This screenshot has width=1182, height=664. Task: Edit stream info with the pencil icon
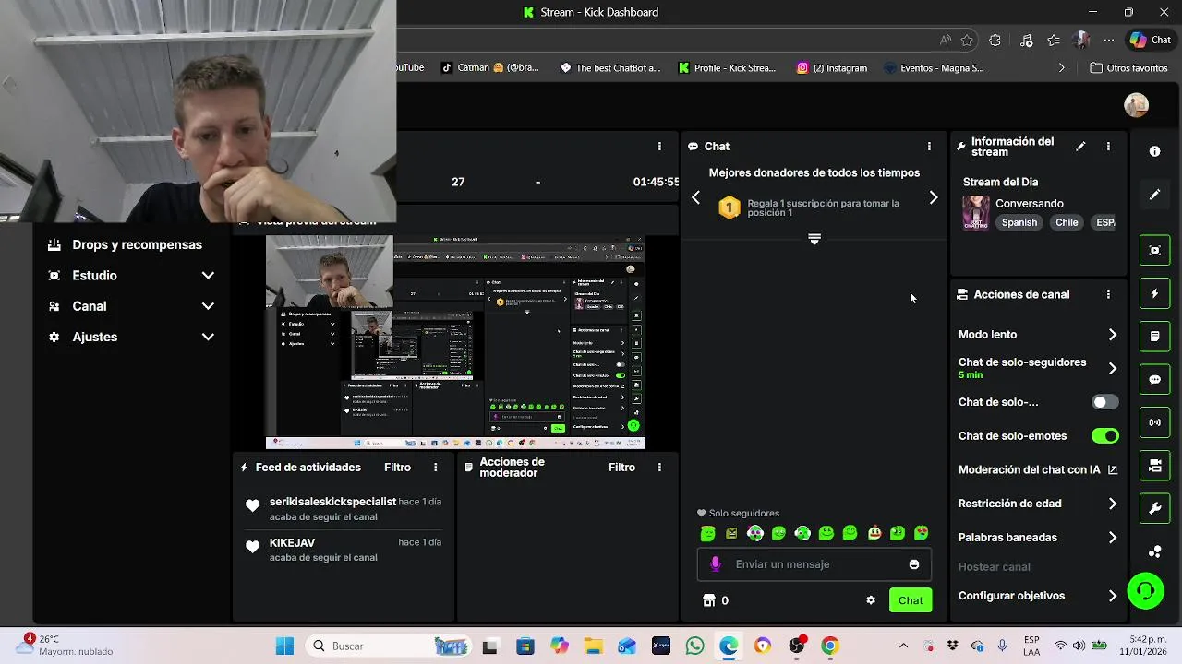(x=1080, y=147)
